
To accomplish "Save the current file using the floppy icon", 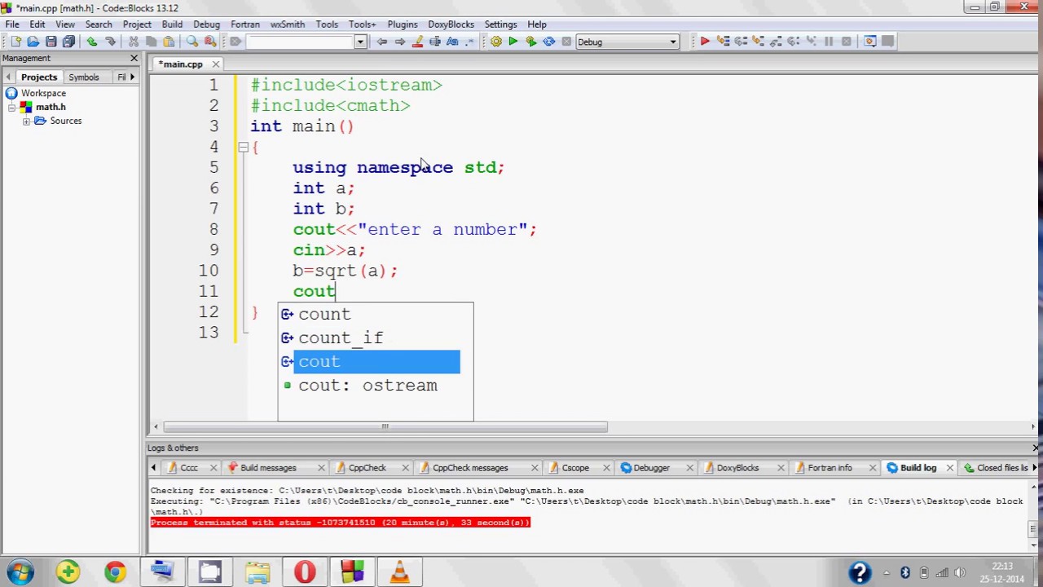I will [51, 42].
